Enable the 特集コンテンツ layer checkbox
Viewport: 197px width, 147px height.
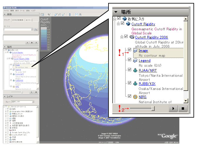[x=8, y=113]
